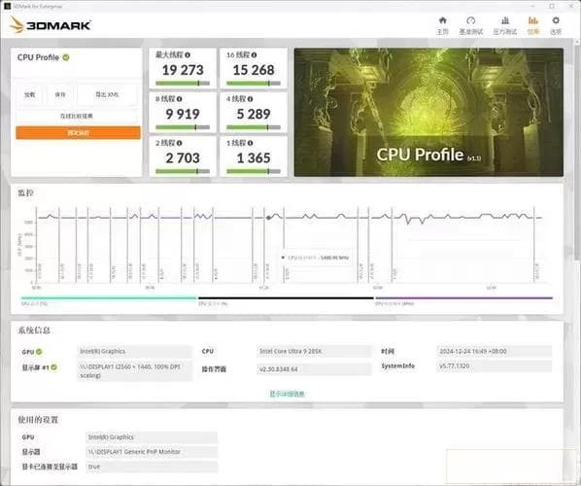Click the green check next to CPU Profile
Screen dimensions: 581x486
tap(66, 57)
